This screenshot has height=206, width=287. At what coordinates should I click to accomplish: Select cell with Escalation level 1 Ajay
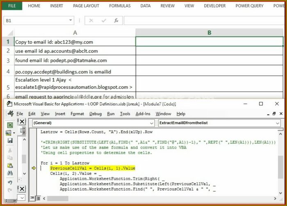coord(75,84)
